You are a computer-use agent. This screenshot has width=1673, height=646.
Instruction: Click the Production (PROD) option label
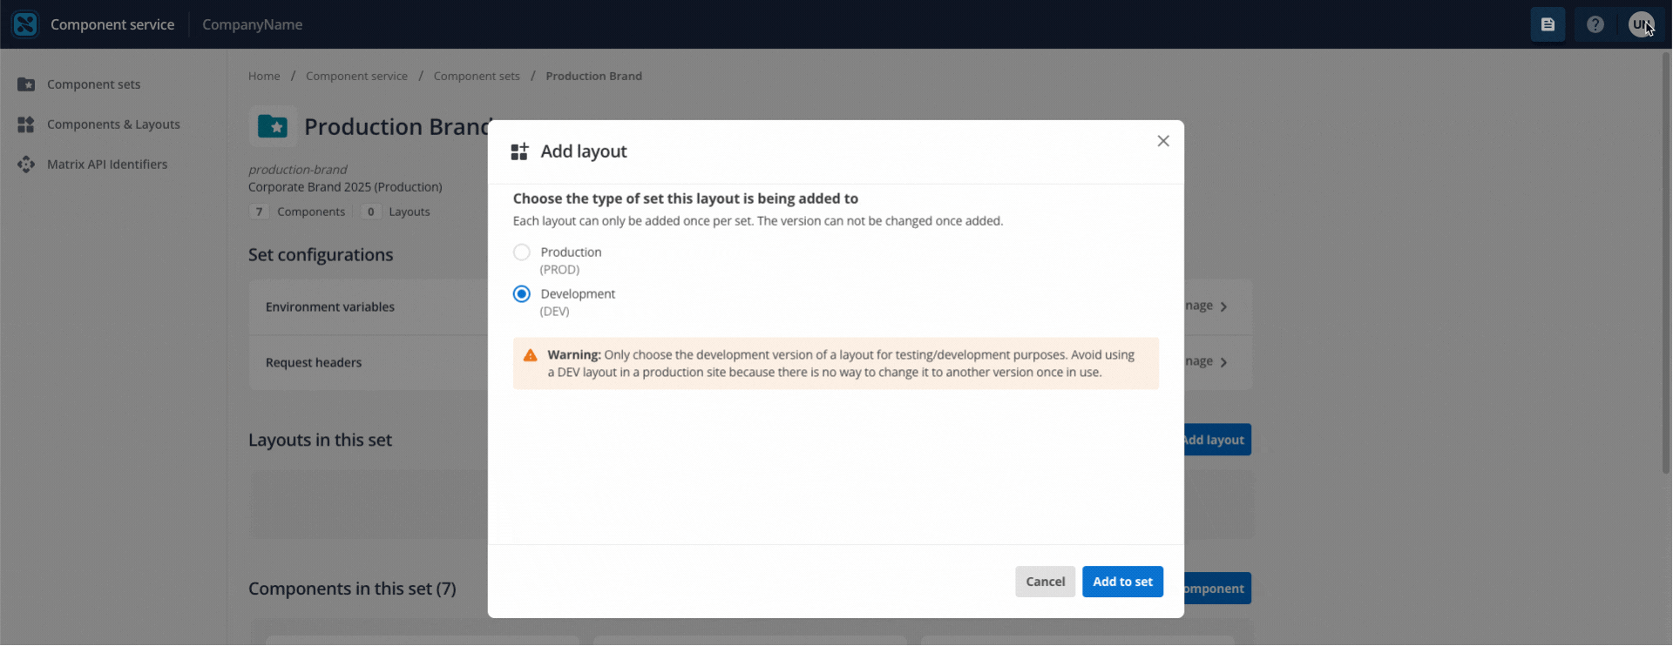tap(571, 252)
